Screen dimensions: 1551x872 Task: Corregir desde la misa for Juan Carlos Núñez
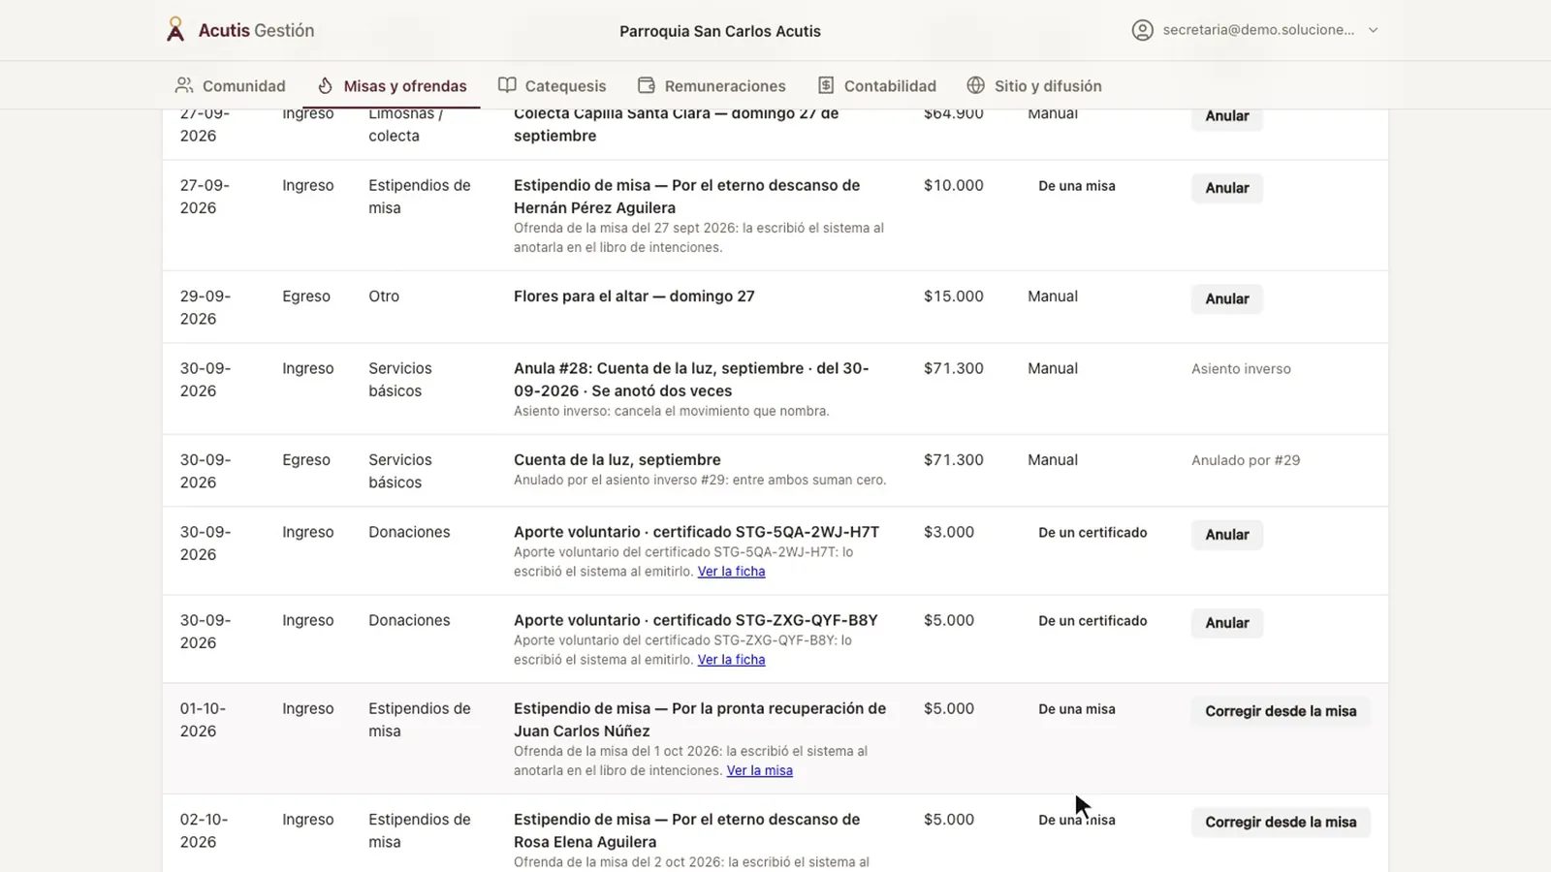[x=1281, y=711]
